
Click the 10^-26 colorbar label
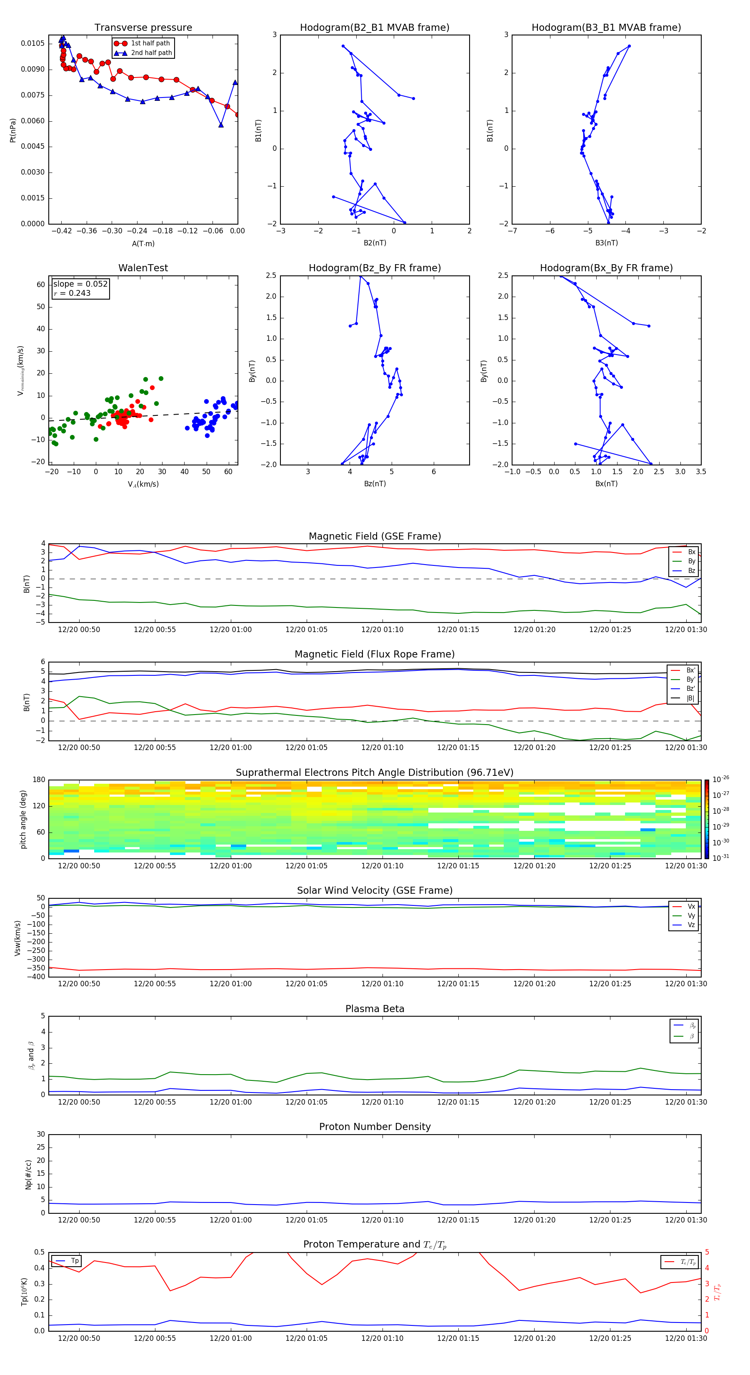[721, 779]
